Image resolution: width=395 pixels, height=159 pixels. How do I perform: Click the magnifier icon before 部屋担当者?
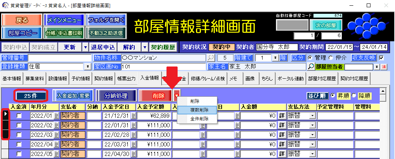coord(312,67)
